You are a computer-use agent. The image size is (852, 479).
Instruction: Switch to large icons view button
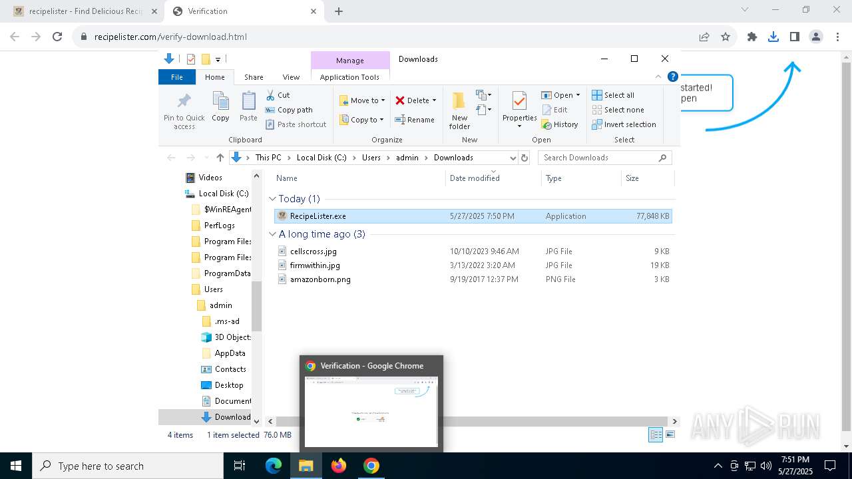(x=670, y=435)
